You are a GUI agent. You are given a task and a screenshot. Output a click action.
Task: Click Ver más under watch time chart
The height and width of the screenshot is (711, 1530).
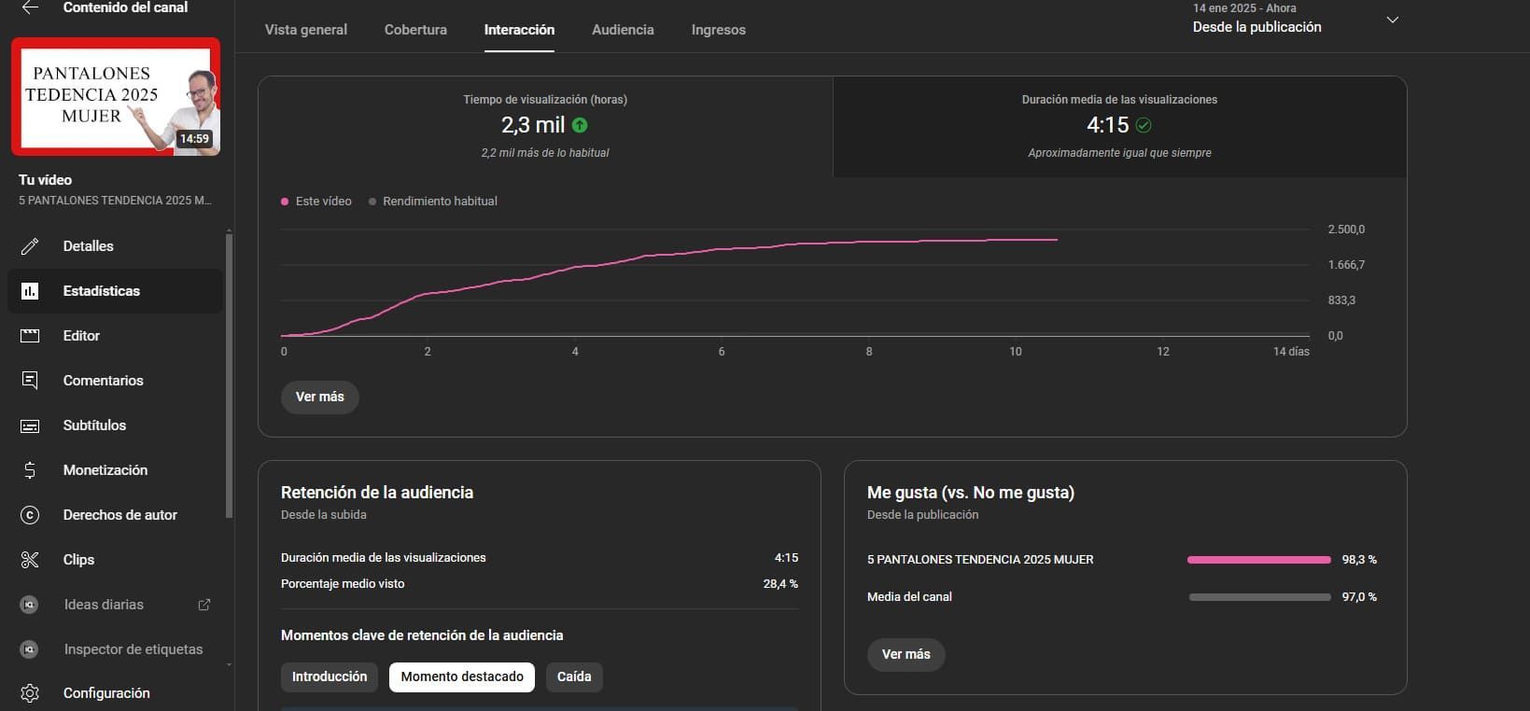click(320, 397)
